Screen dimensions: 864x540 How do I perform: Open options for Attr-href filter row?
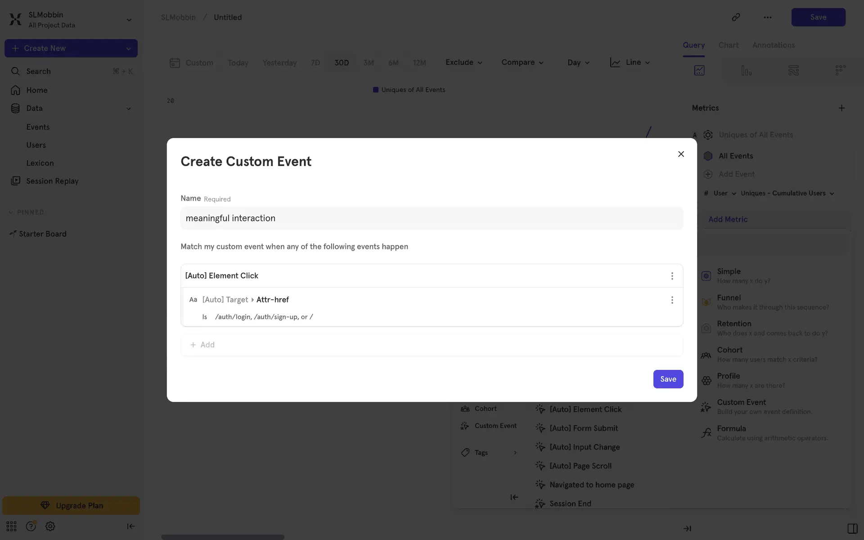click(672, 300)
